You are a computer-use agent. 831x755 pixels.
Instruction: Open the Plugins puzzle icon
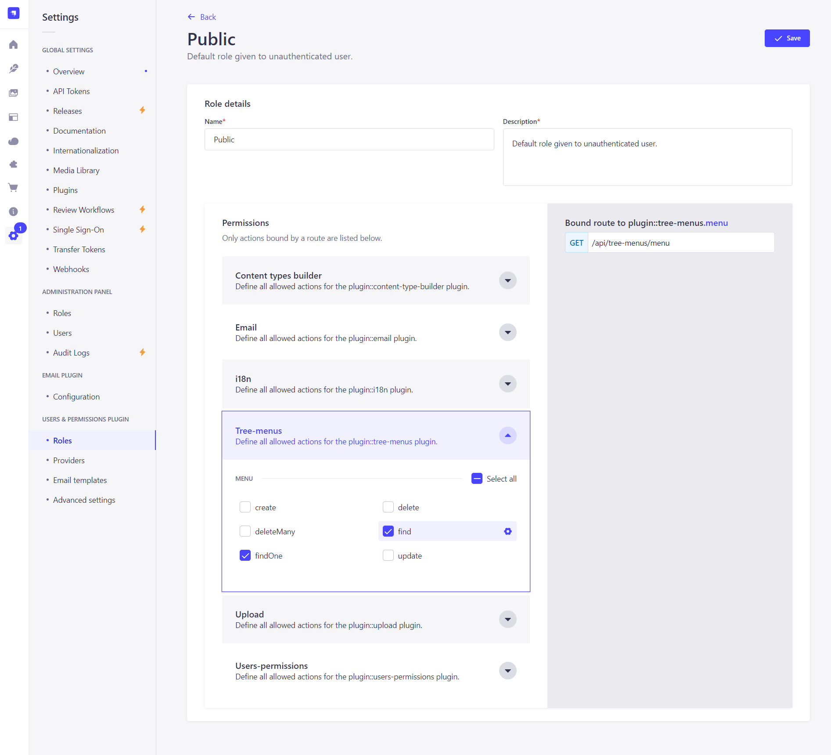click(14, 164)
